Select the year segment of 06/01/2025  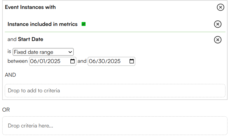54,61
